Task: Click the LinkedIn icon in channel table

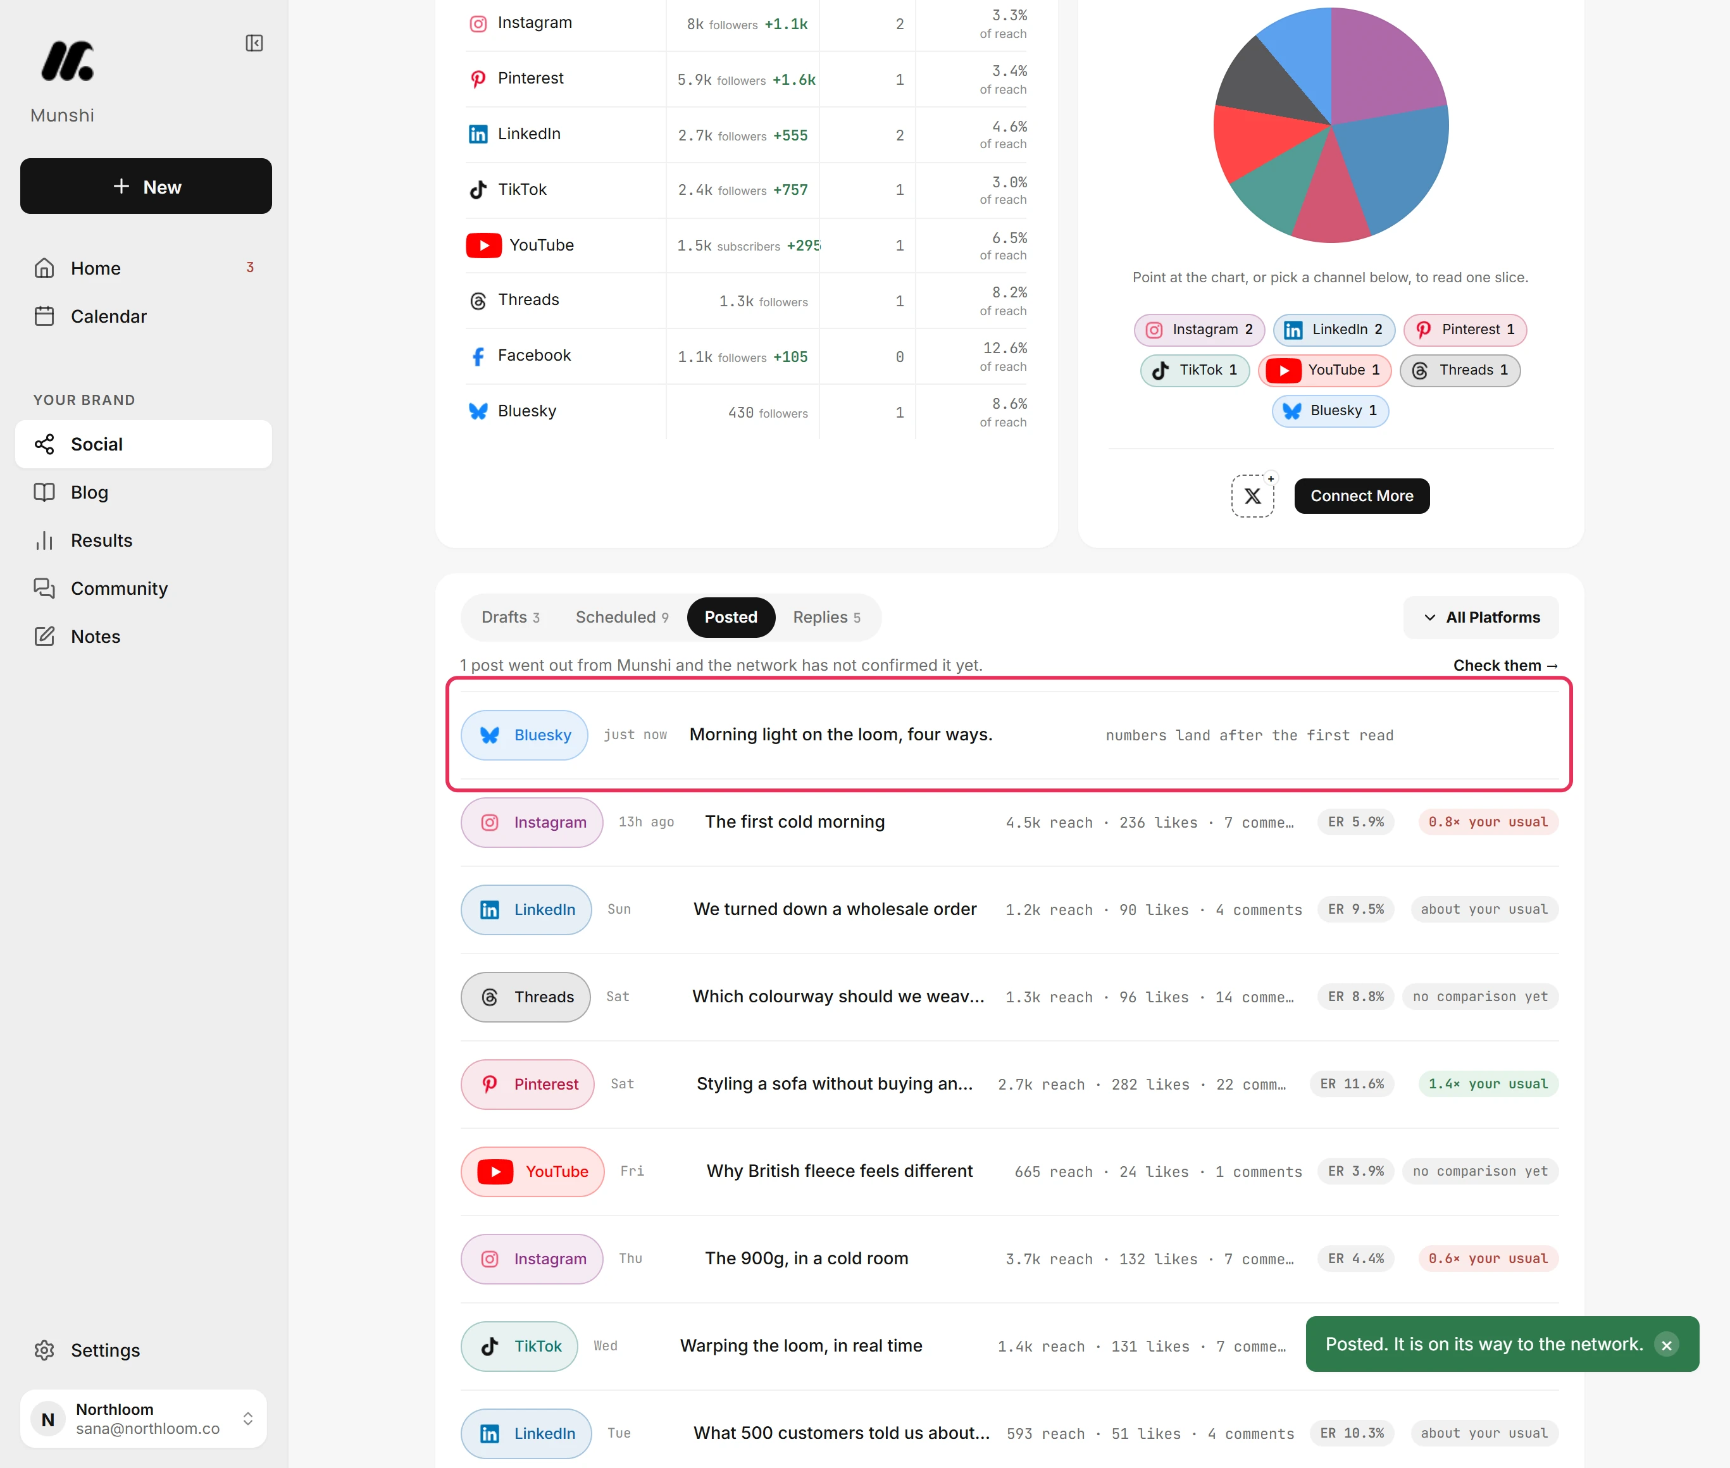Action: pos(478,134)
